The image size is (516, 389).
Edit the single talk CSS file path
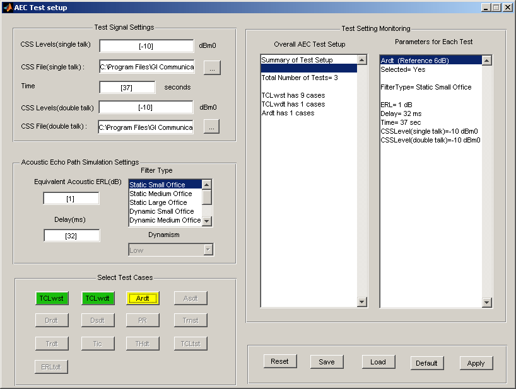pos(147,67)
